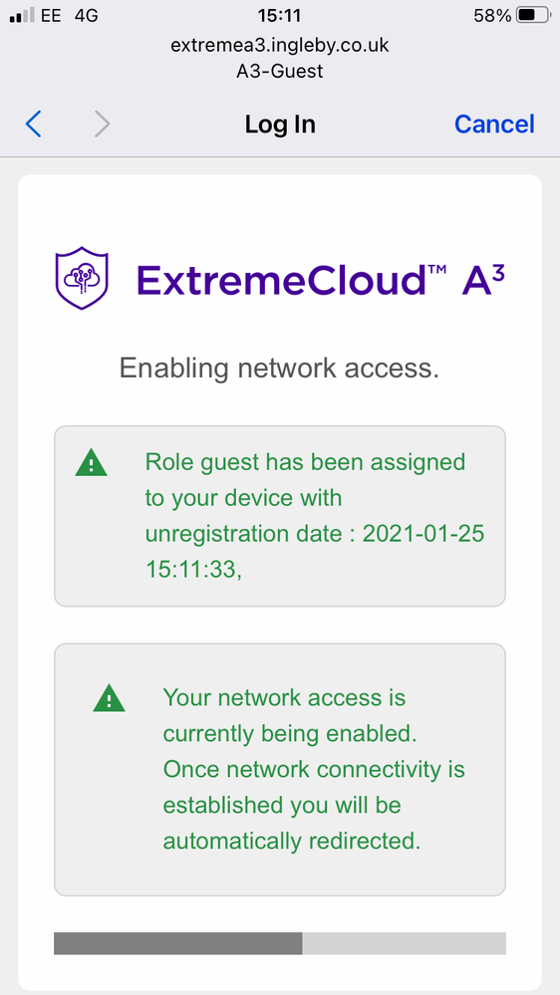The height and width of the screenshot is (995, 560).
Task: Tap the extremea3.ingleby.co.uk address text
Action: [280, 45]
